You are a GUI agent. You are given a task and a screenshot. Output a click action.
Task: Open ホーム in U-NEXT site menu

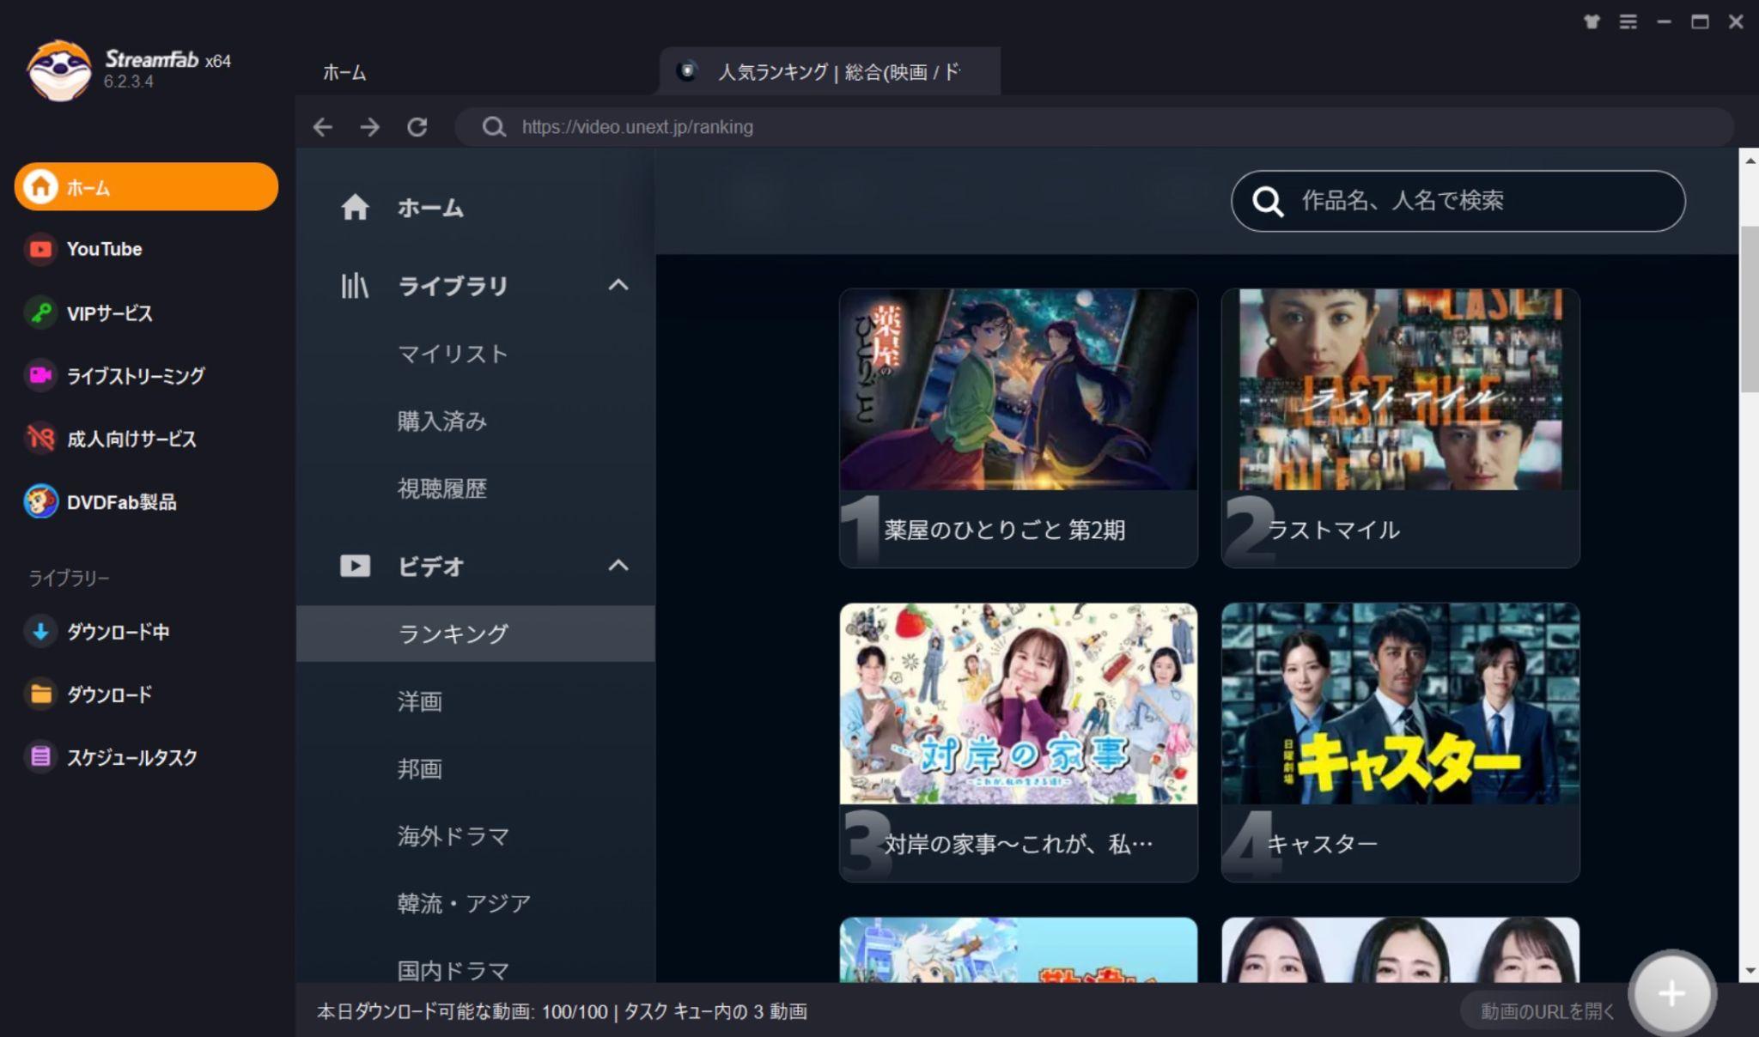430,208
